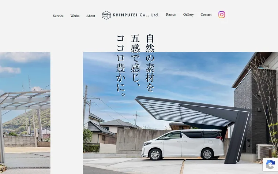Image resolution: width=278 pixels, height=174 pixels.
Task: Click the reCAPTCHA badge icon
Action: (x=270, y=164)
